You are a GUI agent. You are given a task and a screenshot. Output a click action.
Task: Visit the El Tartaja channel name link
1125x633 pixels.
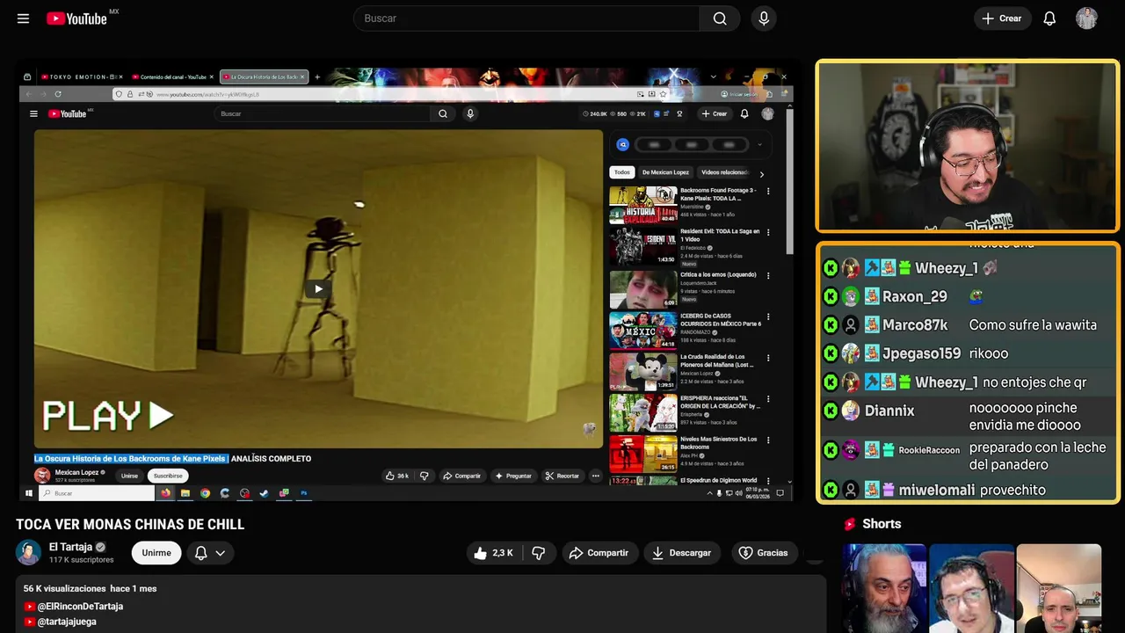coord(70,547)
